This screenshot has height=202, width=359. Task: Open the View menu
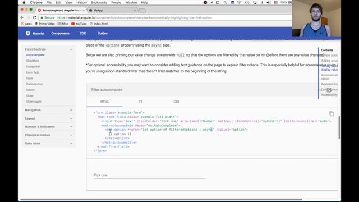(68, 2)
